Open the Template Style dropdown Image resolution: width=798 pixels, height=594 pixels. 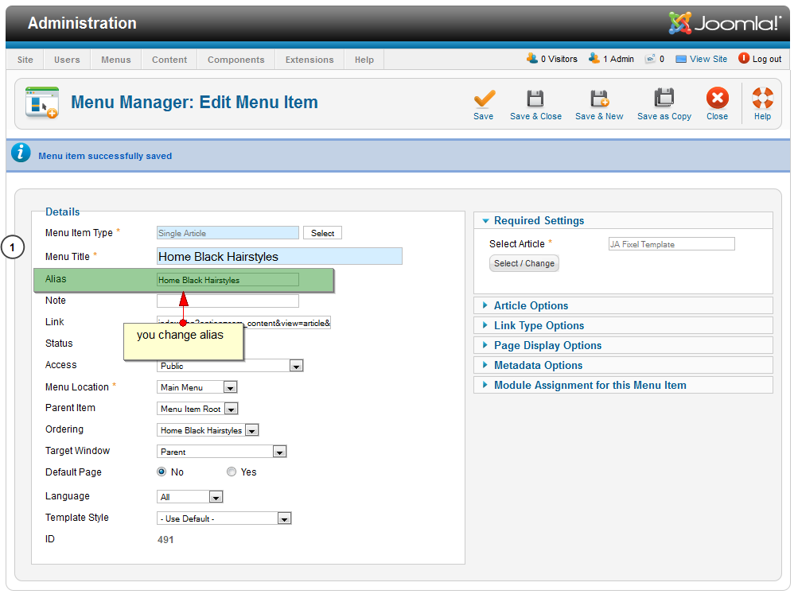point(224,518)
